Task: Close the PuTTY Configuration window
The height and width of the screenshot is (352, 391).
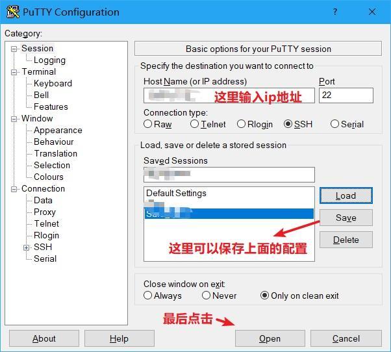Action: (x=372, y=12)
